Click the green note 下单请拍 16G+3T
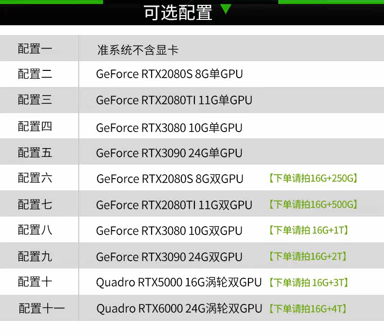This screenshot has height=336, width=384. [x=309, y=283]
